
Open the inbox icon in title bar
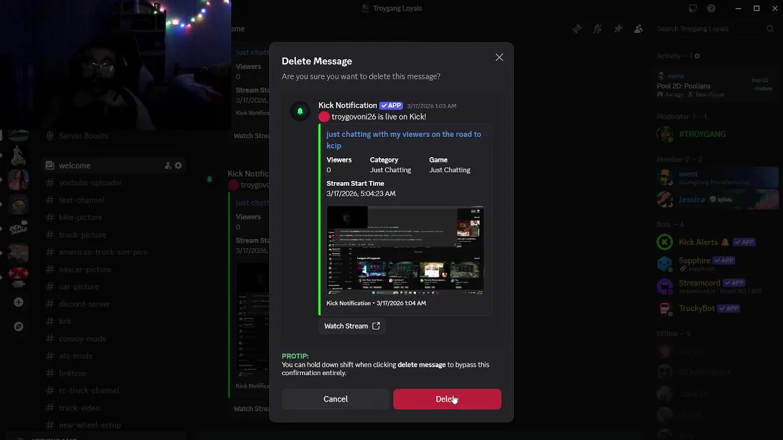692,9
